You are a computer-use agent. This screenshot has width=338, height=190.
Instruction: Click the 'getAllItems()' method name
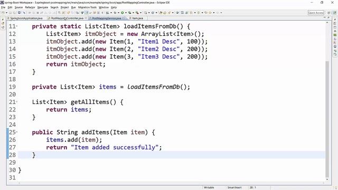93,102
